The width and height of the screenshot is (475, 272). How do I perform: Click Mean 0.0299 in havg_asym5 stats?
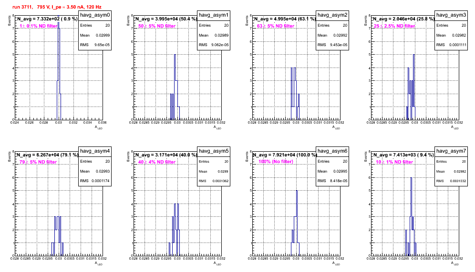click(x=214, y=171)
